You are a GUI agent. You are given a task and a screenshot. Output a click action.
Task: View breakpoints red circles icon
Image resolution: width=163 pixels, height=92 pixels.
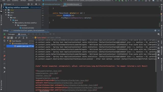[4, 56]
